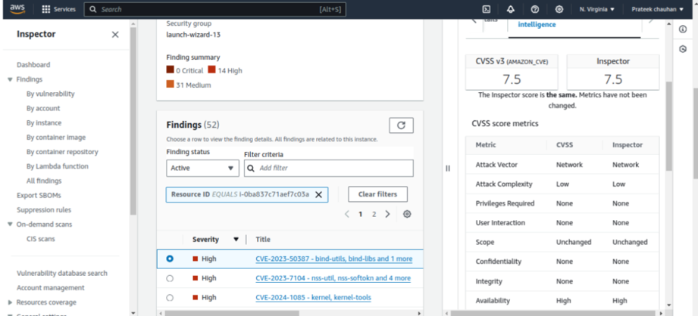Image resolution: width=698 pixels, height=316 pixels.
Task: Sort findings by Severity arrow
Action: coord(236,240)
